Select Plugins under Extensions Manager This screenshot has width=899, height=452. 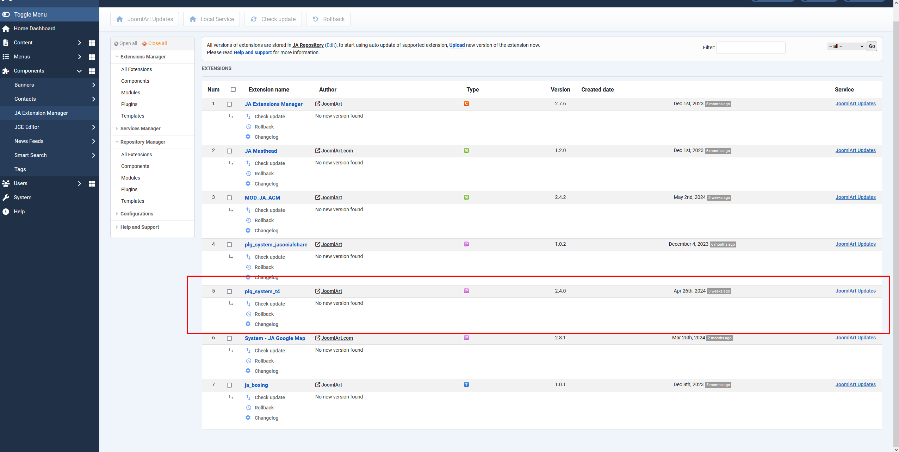[129, 104]
